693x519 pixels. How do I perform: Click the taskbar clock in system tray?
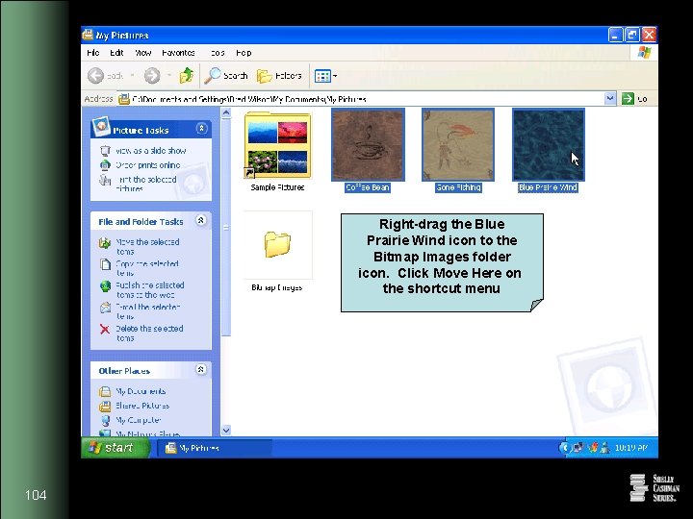(631, 448)
